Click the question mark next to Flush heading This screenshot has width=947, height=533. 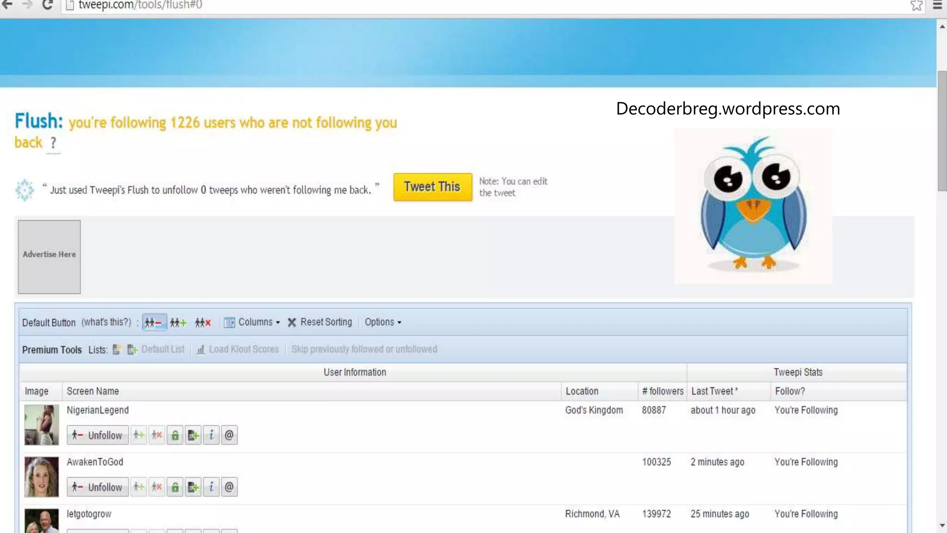coord(54,143)
